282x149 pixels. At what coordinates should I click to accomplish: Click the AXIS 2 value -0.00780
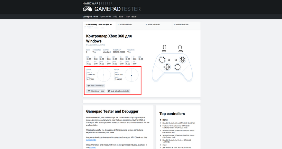[119, 75]
